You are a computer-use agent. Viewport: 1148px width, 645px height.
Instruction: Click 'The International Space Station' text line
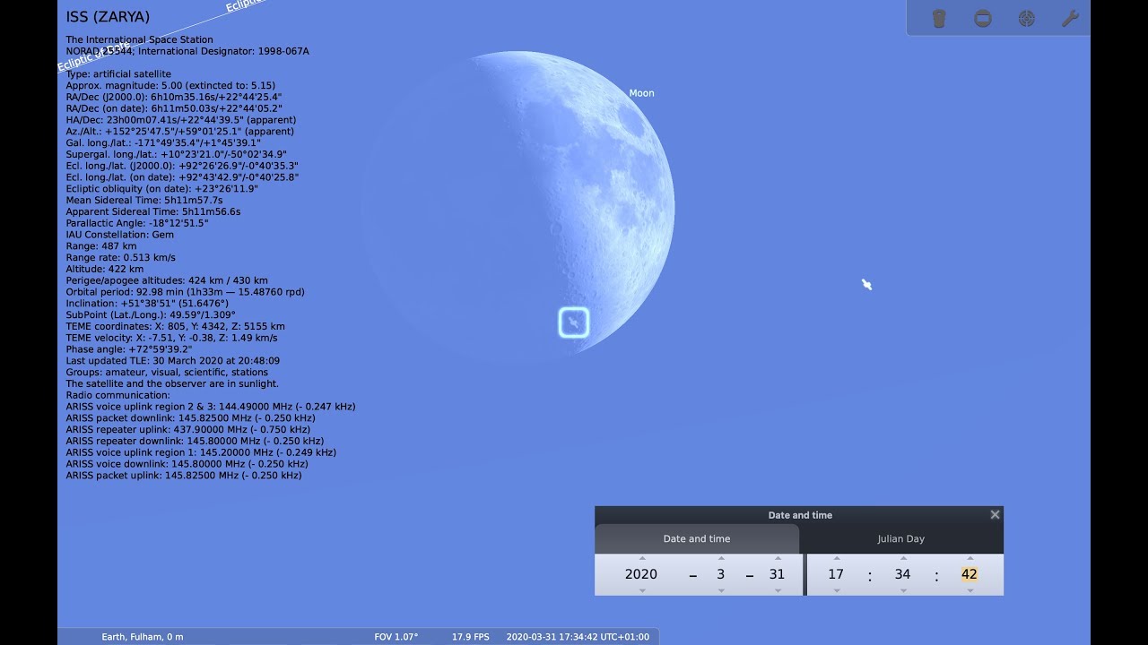pyautogui.click(x=139, y=39)
